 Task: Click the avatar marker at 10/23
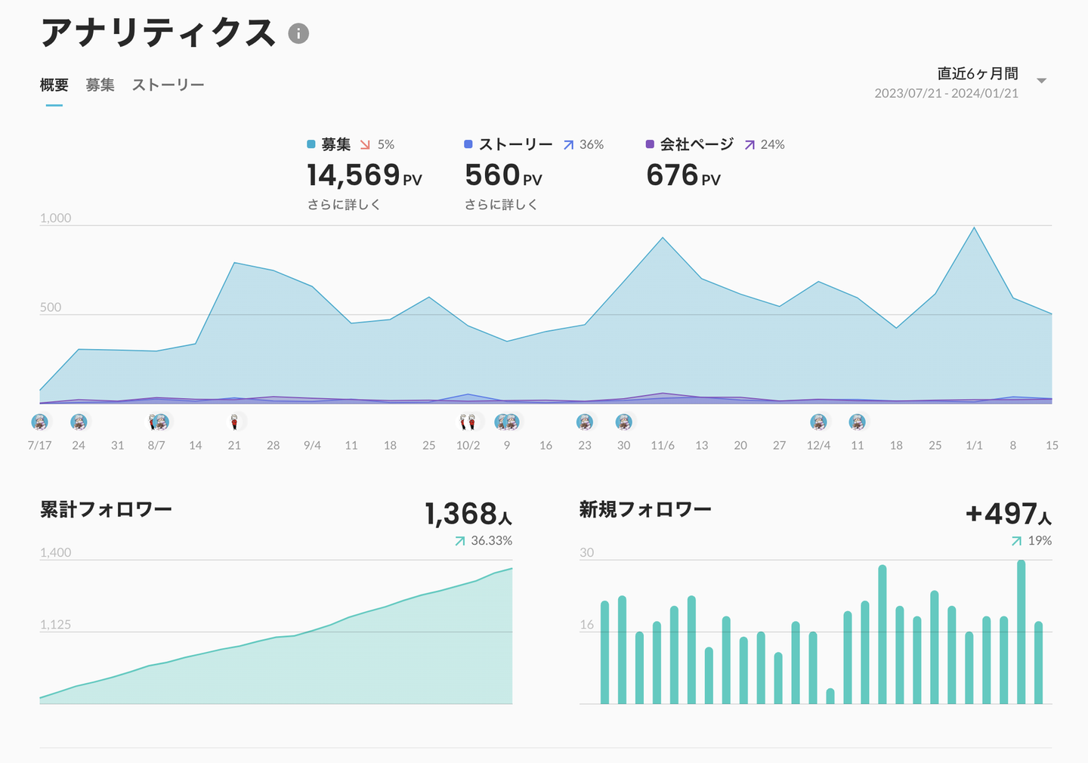coord(585,422)
